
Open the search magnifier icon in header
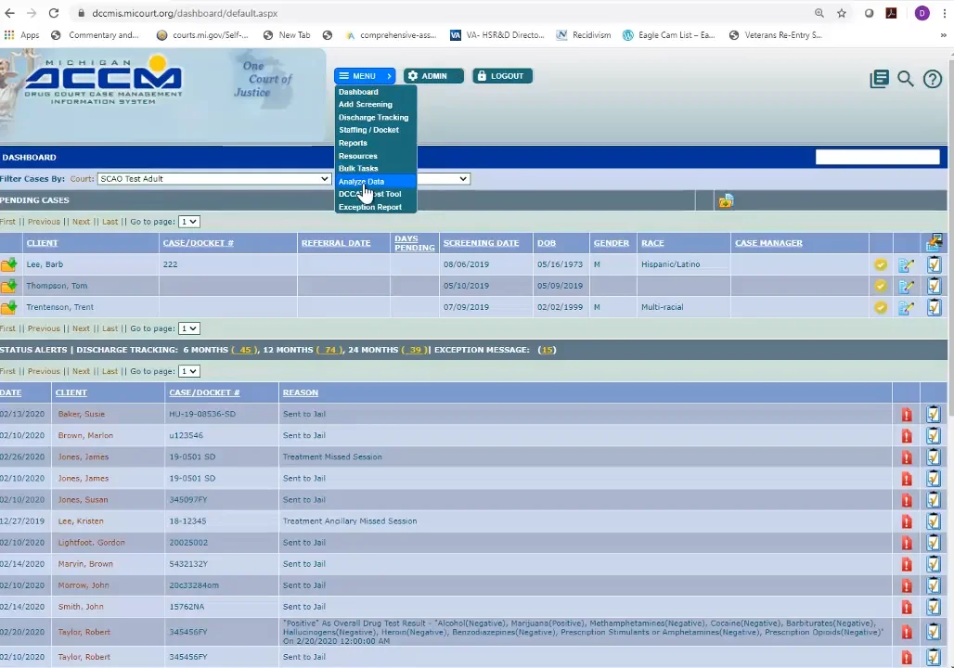[x=905, y=80]
